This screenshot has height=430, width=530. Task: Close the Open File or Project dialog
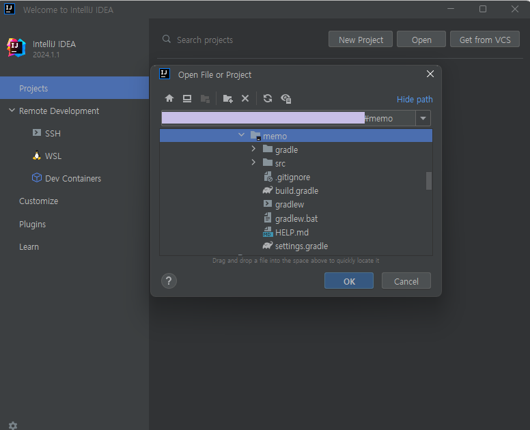coord(430,74)
